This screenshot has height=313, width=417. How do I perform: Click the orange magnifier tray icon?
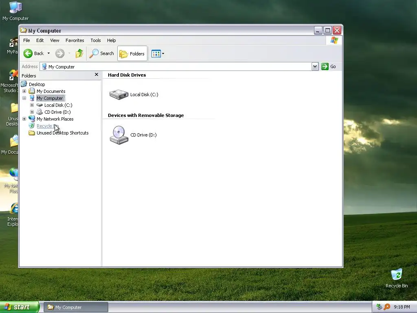coord(387,307)
